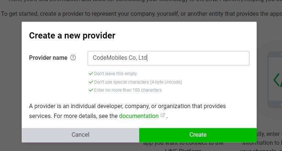
Task: Click the checkmark beside the special characters rule
Action: coord(91,82)
